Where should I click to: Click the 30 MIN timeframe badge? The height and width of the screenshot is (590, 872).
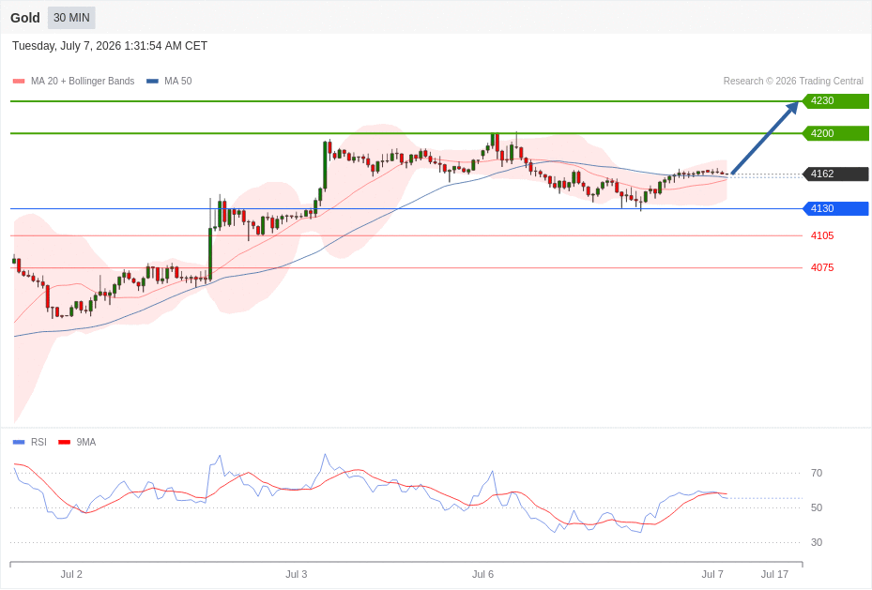tap(71, 18)
